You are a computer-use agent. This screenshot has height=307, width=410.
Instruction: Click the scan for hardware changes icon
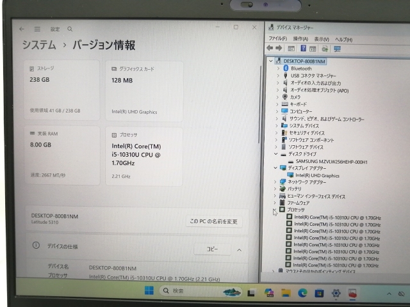coord(325,49)
